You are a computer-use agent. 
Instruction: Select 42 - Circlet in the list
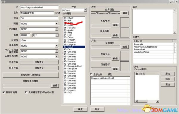pyautogui.click(x=74, y=47)
